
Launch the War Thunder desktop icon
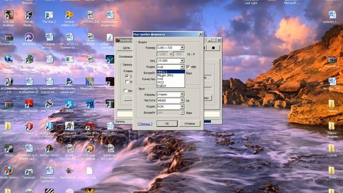[49, 106]
